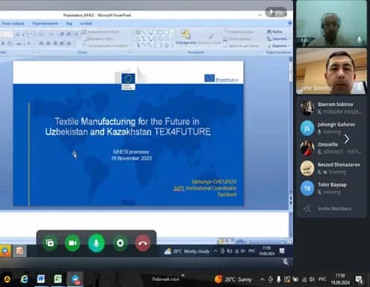Image resolution: width=370 pixels, height=287 pixels.
Task: Open the Acrobat tab in PowerPoint ribbon
Action: click(x=86, y=23)
